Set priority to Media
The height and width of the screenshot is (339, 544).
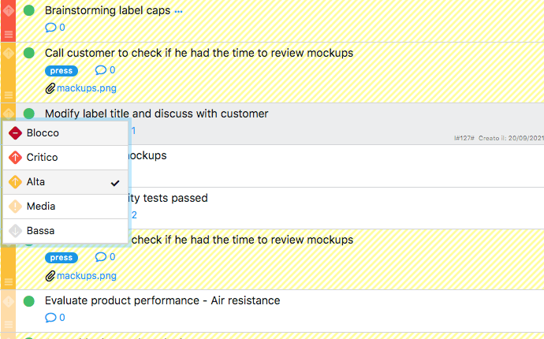click(x=40, y=207)
